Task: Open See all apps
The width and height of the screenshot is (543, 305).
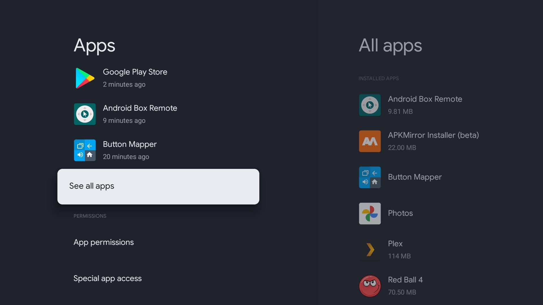Action: [158, 186]
